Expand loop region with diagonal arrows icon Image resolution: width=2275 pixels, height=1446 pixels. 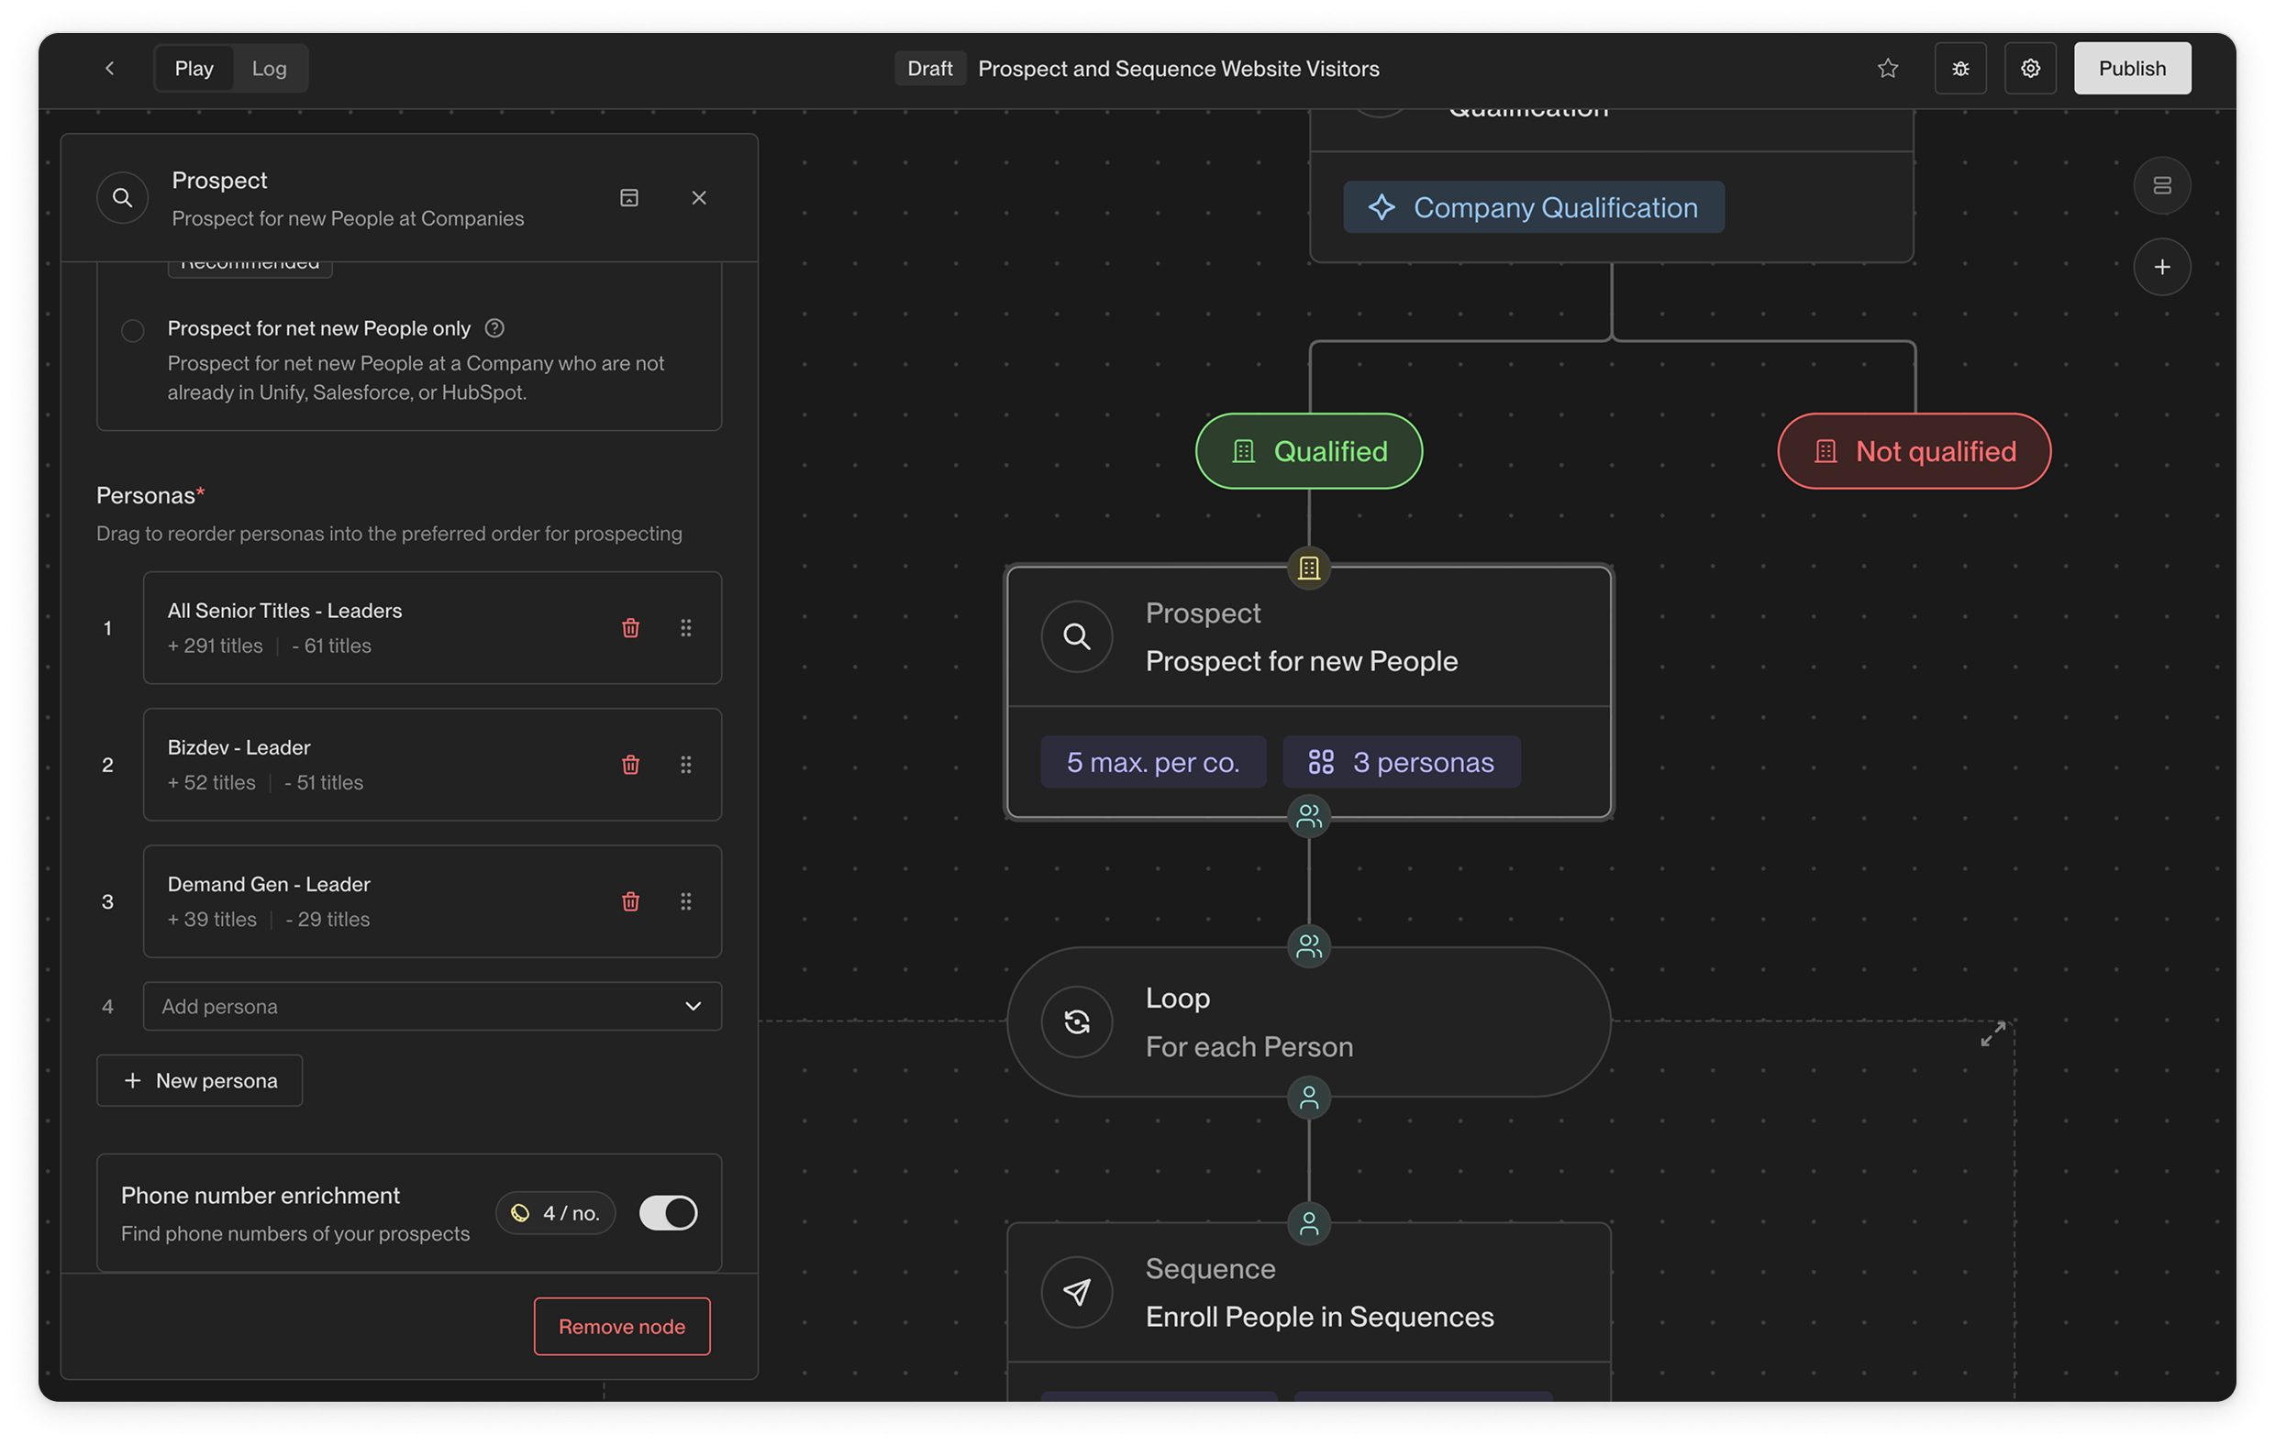pos(1992,1034)
